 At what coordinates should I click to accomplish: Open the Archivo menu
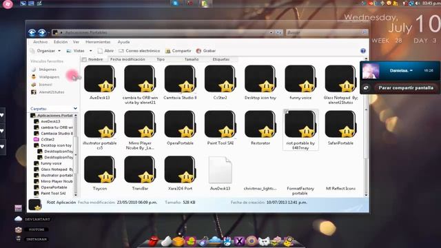tap(41, 42)
